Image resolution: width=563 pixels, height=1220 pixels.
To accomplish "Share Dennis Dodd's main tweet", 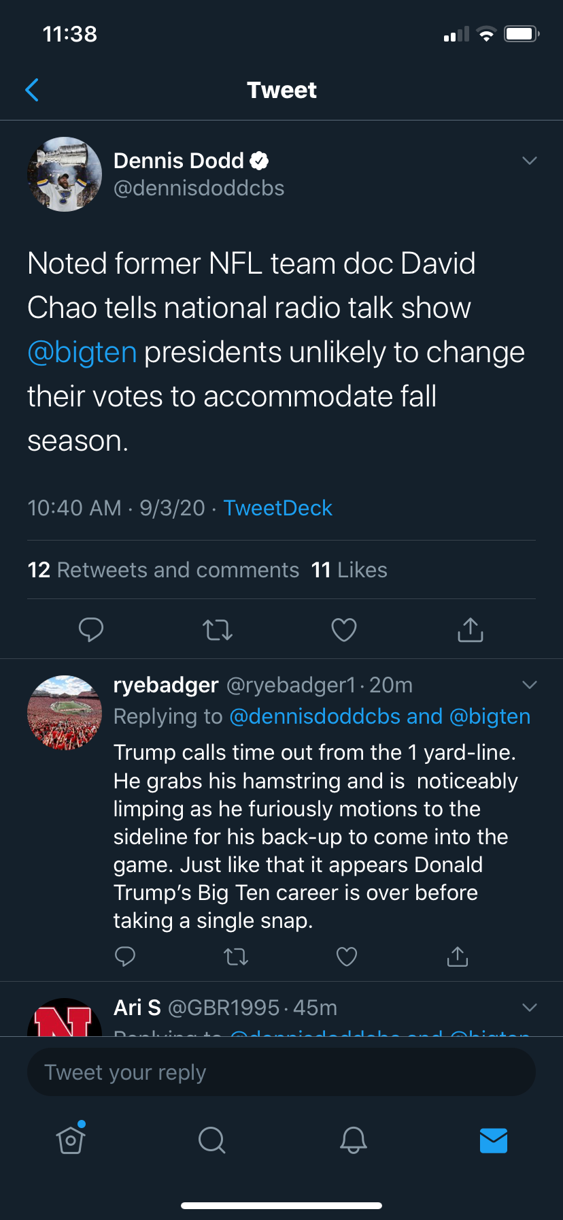I will coord(471,630).
